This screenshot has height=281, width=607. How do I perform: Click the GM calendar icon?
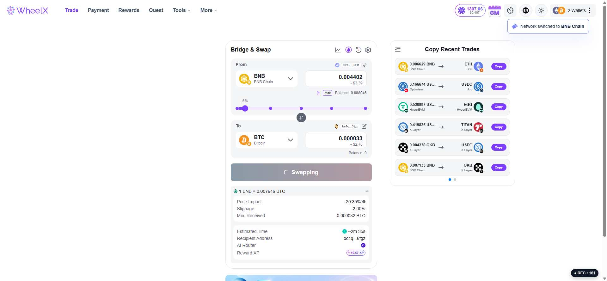coord(495,10)
